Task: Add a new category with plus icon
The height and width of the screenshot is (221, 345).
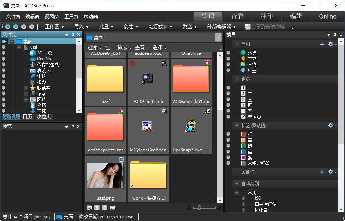Action: pyautogui.click(x=322, y=44)
